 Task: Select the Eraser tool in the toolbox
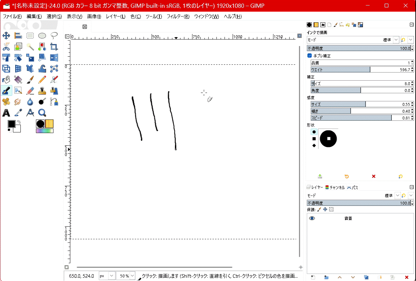30,91
